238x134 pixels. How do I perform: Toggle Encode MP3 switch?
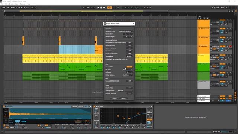[x=129, y=81]
